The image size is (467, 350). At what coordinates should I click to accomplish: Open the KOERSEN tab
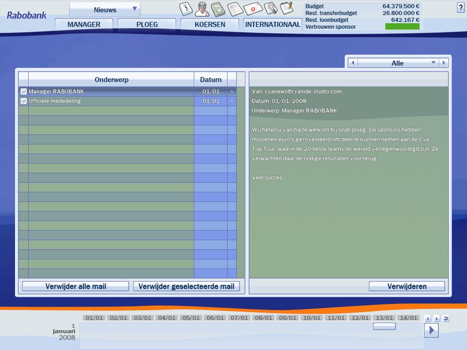210,25
